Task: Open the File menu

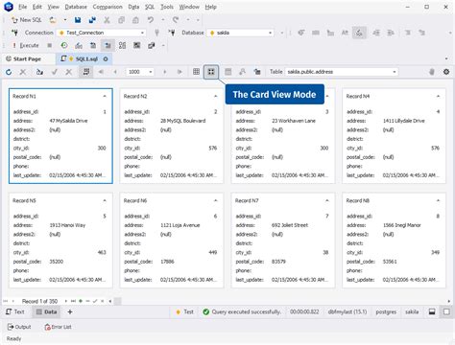Action: [22, 7]
